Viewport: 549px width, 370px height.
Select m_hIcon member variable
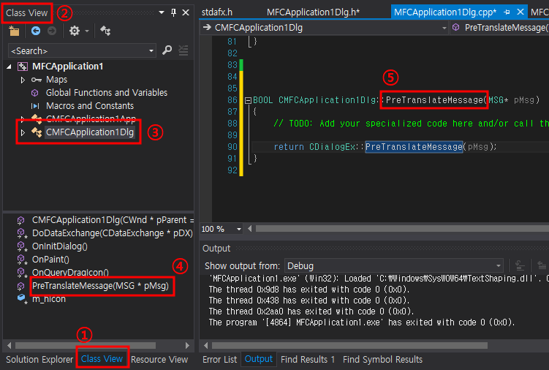click(49, 299)
